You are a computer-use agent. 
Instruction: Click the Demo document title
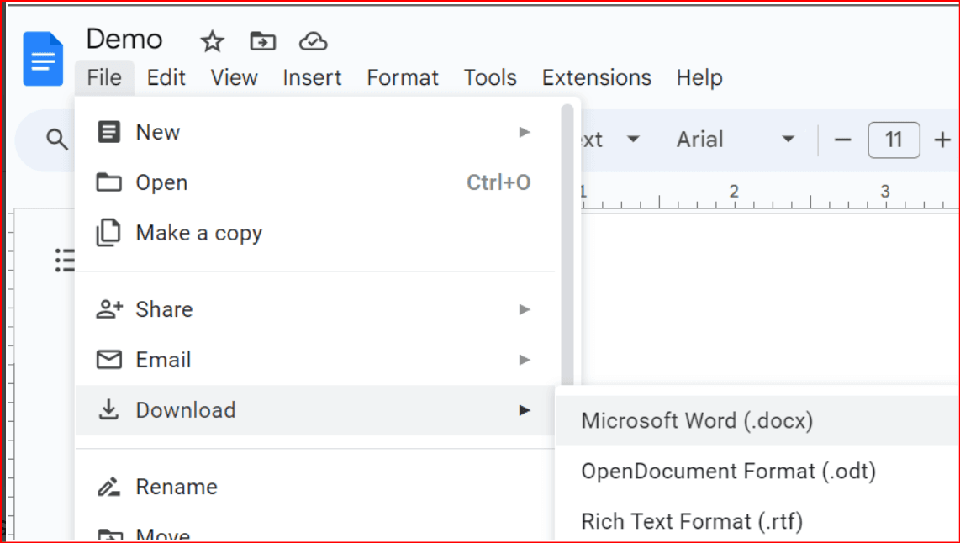(124, 40)
